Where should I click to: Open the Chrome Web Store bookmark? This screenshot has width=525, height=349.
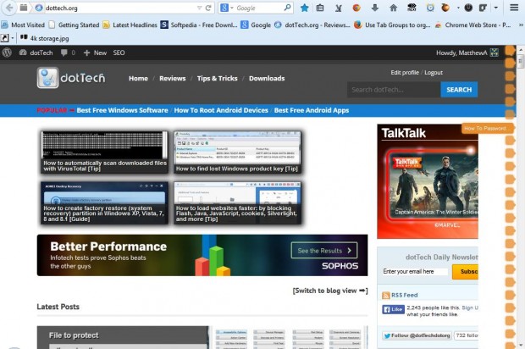[472, 25]
